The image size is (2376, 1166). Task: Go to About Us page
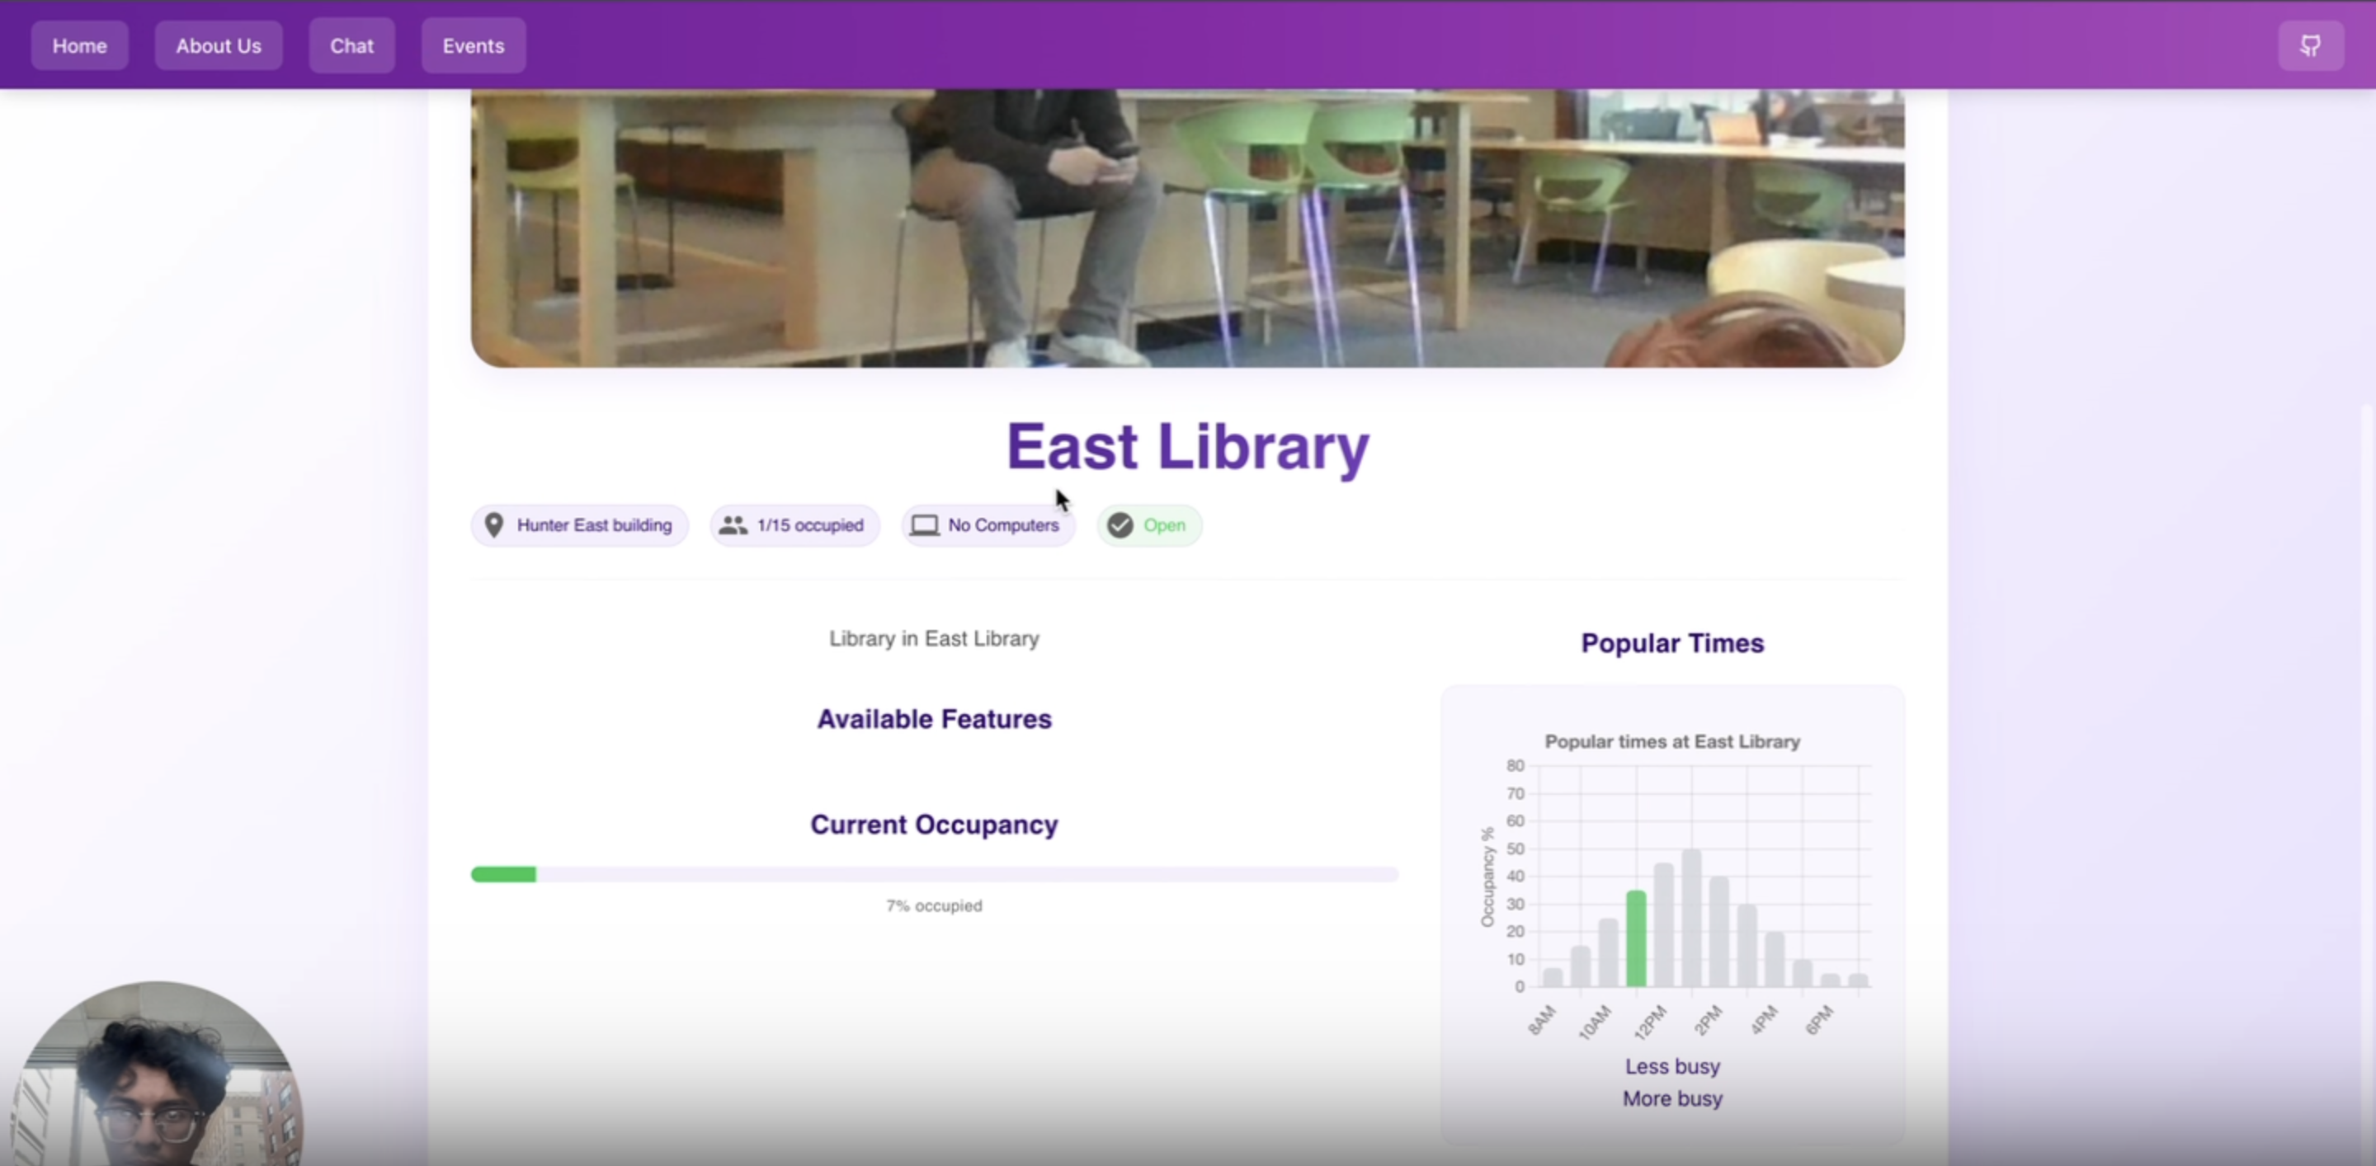click(219, 46)
